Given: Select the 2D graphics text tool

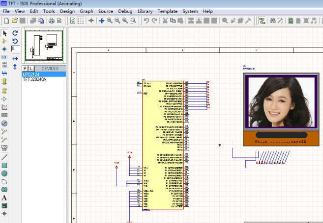Looking at the screenshot, I should pyautogui.click(x=5, y=198).
